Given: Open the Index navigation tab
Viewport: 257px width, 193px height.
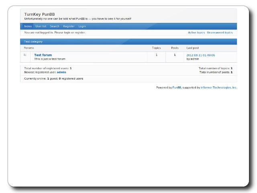Looking at the screenshot, I should click(x=28, y=26).
